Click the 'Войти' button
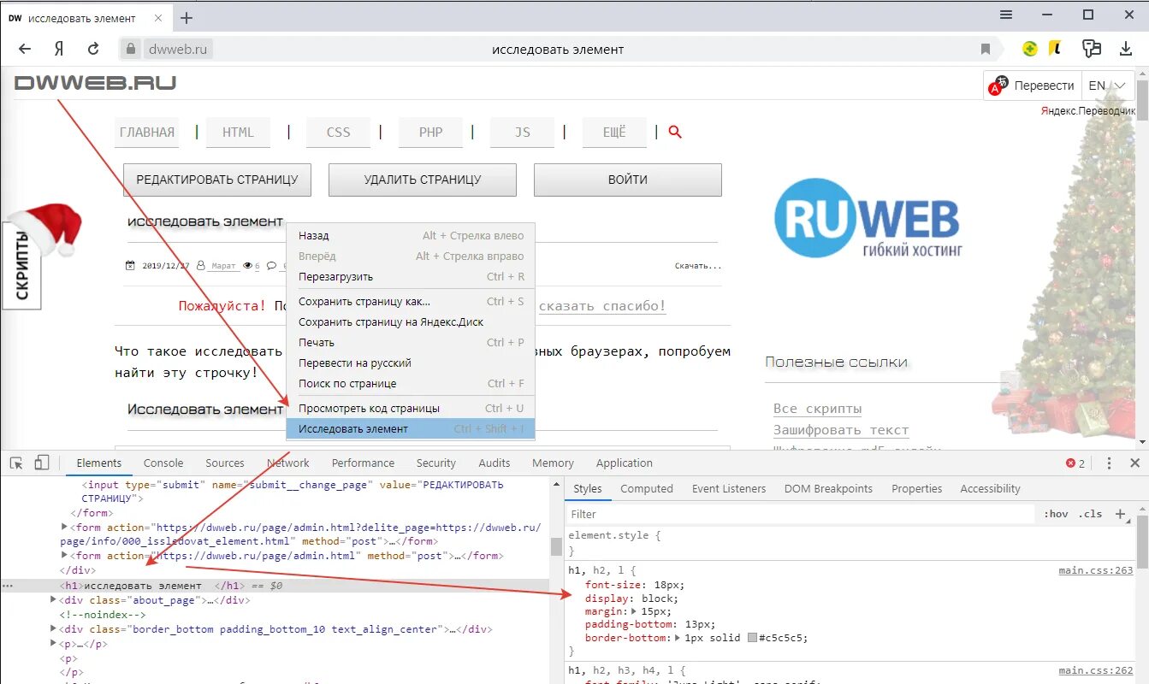The image size is (1149, 684). pos(628,180)
